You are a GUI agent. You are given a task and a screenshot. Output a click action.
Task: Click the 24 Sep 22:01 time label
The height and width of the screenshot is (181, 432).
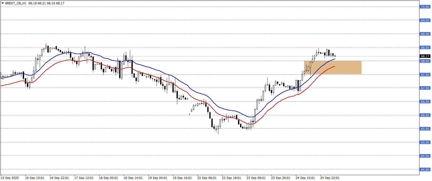pyautogui.click(x=330, y=178)
